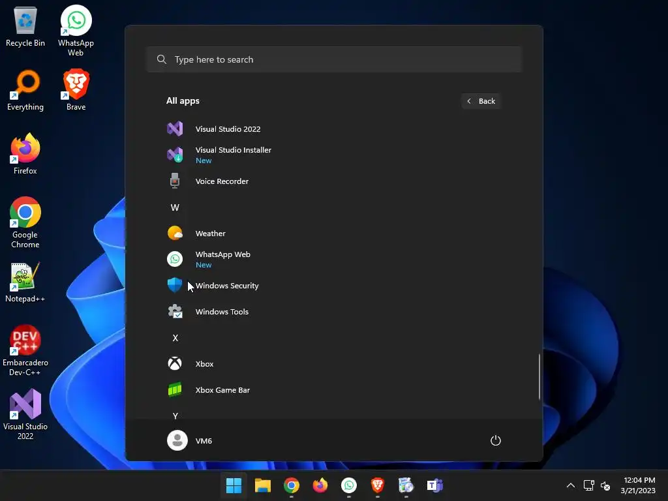The image size is (668, 501).
Task: Click the 'Voice Recorder' app name
Action: 222,181
